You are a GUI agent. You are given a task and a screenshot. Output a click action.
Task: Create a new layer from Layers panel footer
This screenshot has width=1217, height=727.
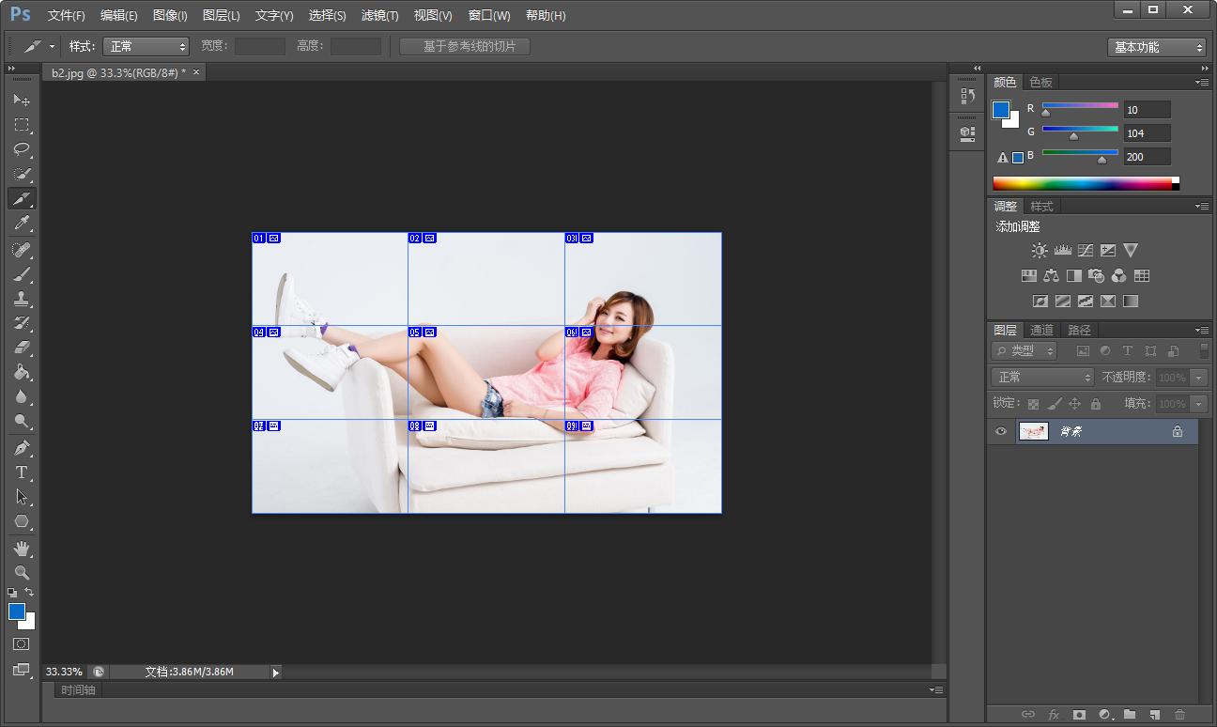(1155, 715)
